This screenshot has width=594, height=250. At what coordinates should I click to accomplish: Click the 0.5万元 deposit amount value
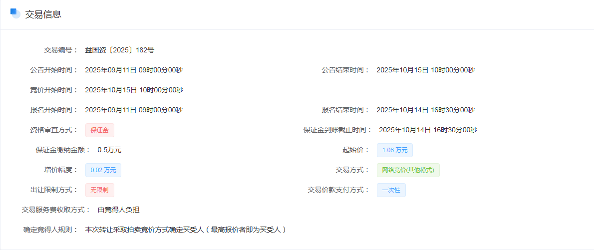tap(109, 150)
